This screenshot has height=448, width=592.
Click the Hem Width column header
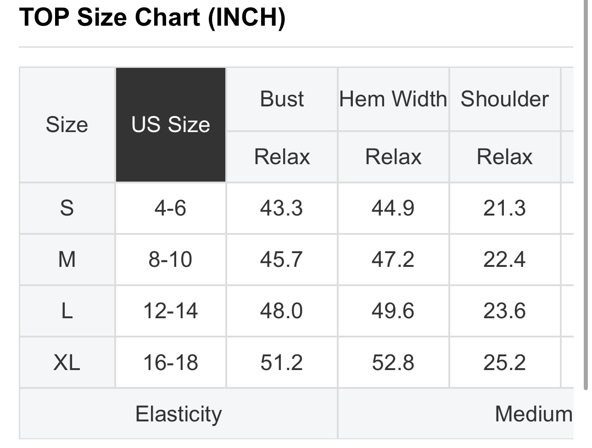point(393,99)
